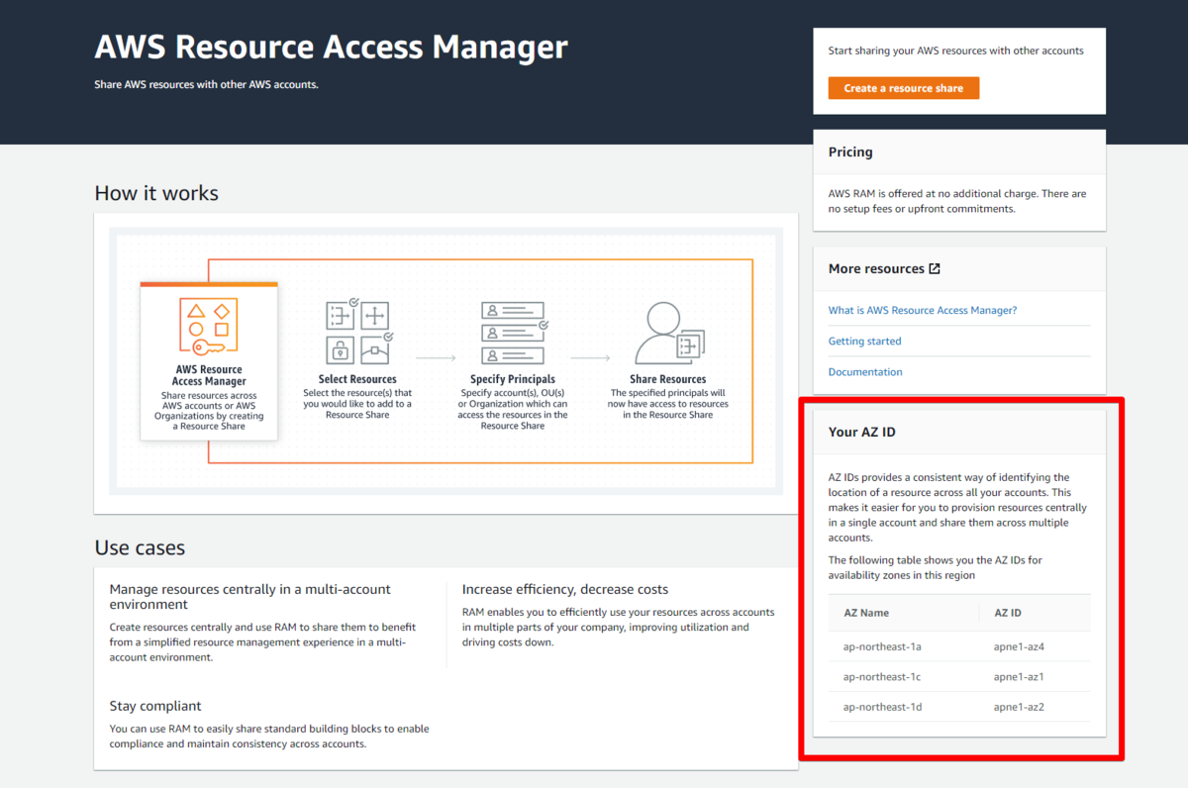Click the Your AZ ID panel heading
Image resolution: width=1188 pixels, height=788 pixels.
[861, 432]
